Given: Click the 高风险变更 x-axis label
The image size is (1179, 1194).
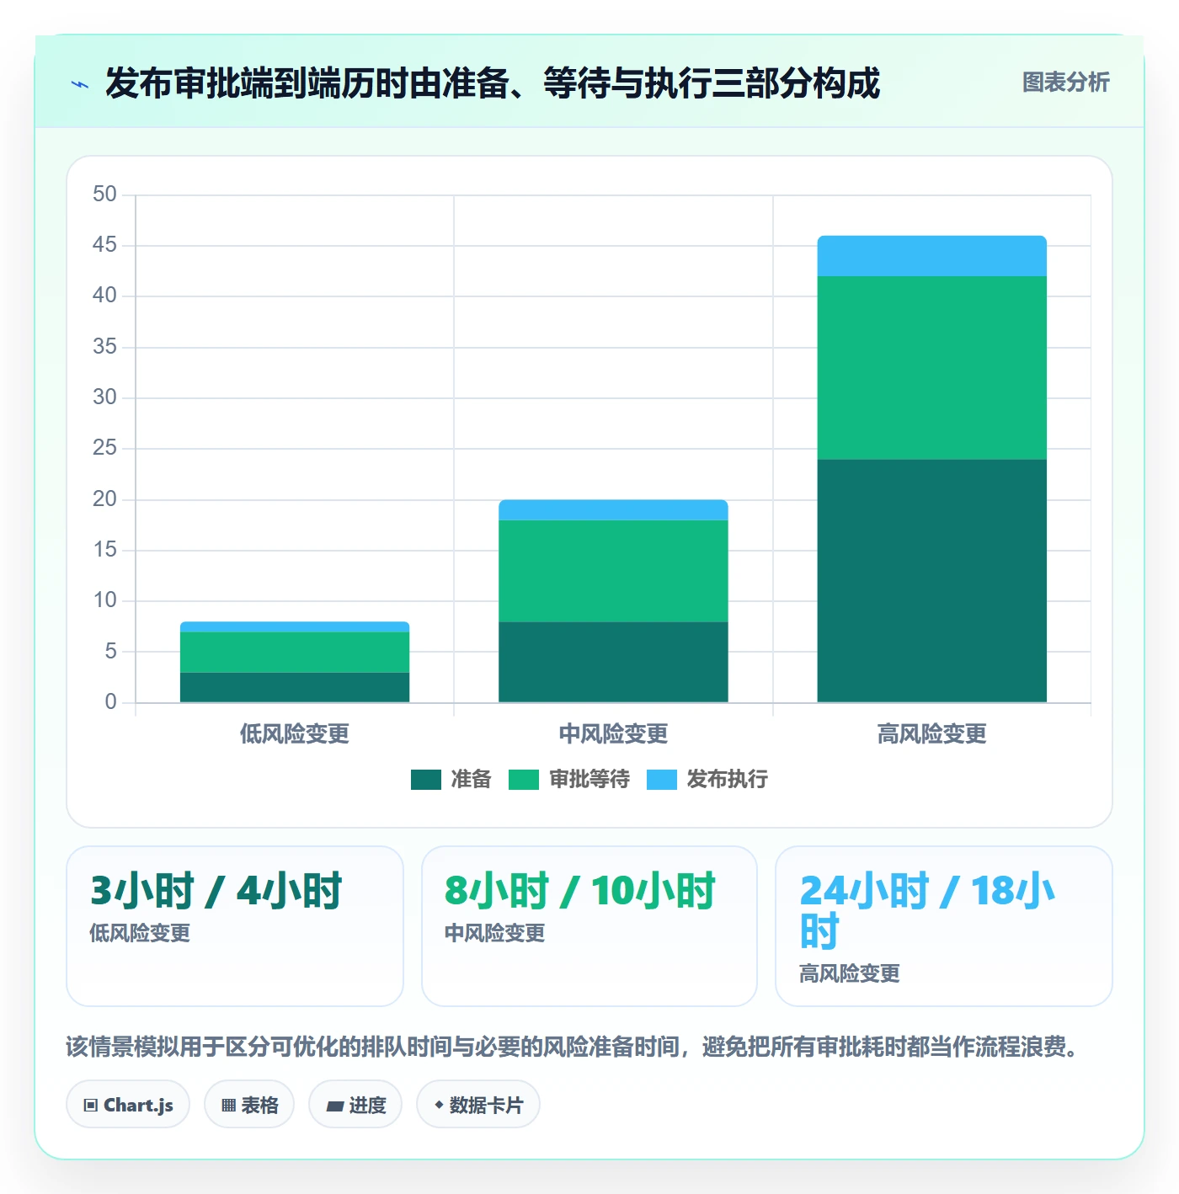Looking at the screenshot, I should [x=931, y=734].
